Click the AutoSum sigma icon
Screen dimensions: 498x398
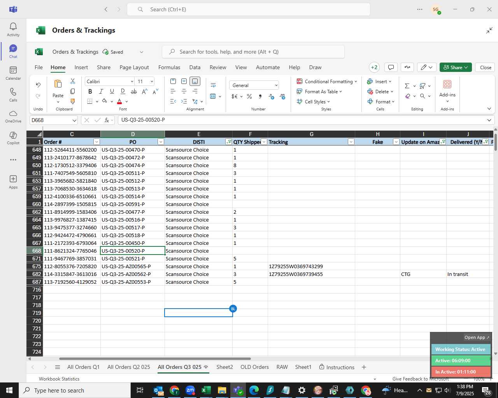pyautogui.click(x=407, y=86)
